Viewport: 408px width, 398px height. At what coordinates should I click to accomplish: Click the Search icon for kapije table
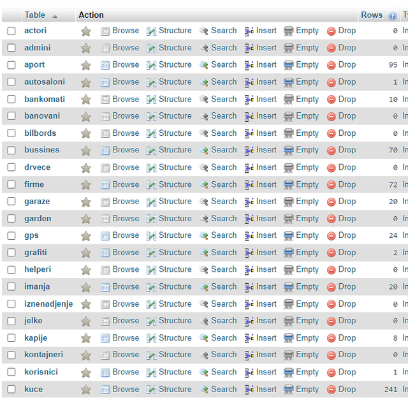tap(204, 339)
